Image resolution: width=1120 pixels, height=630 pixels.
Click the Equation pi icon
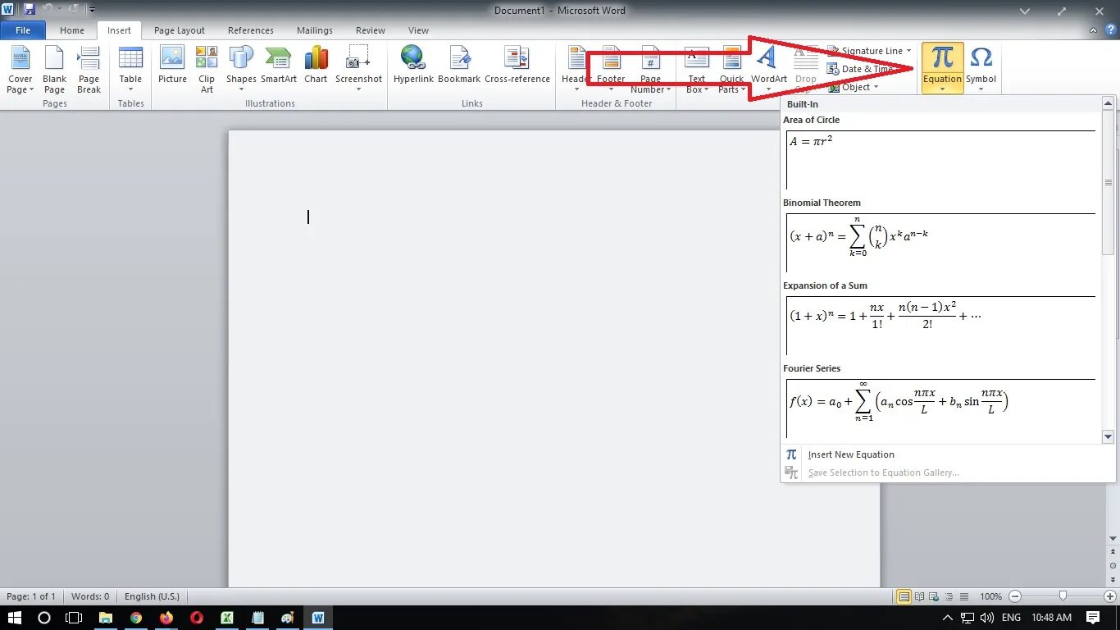942,57
